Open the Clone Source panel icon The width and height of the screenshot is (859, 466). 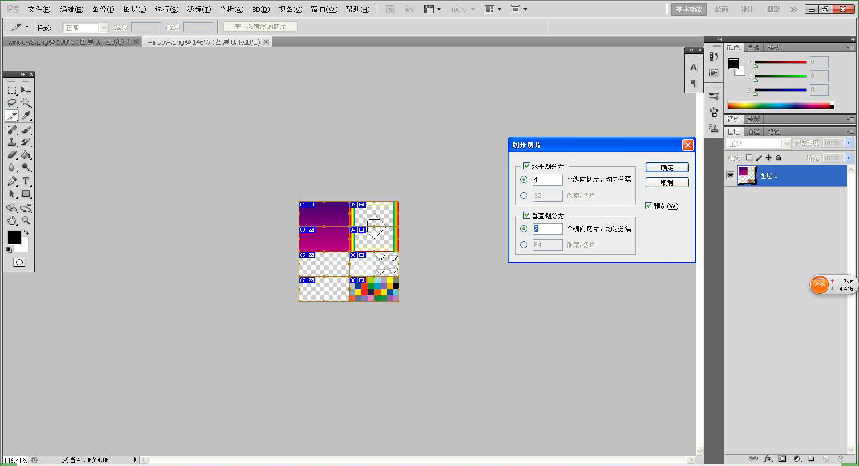714,128
